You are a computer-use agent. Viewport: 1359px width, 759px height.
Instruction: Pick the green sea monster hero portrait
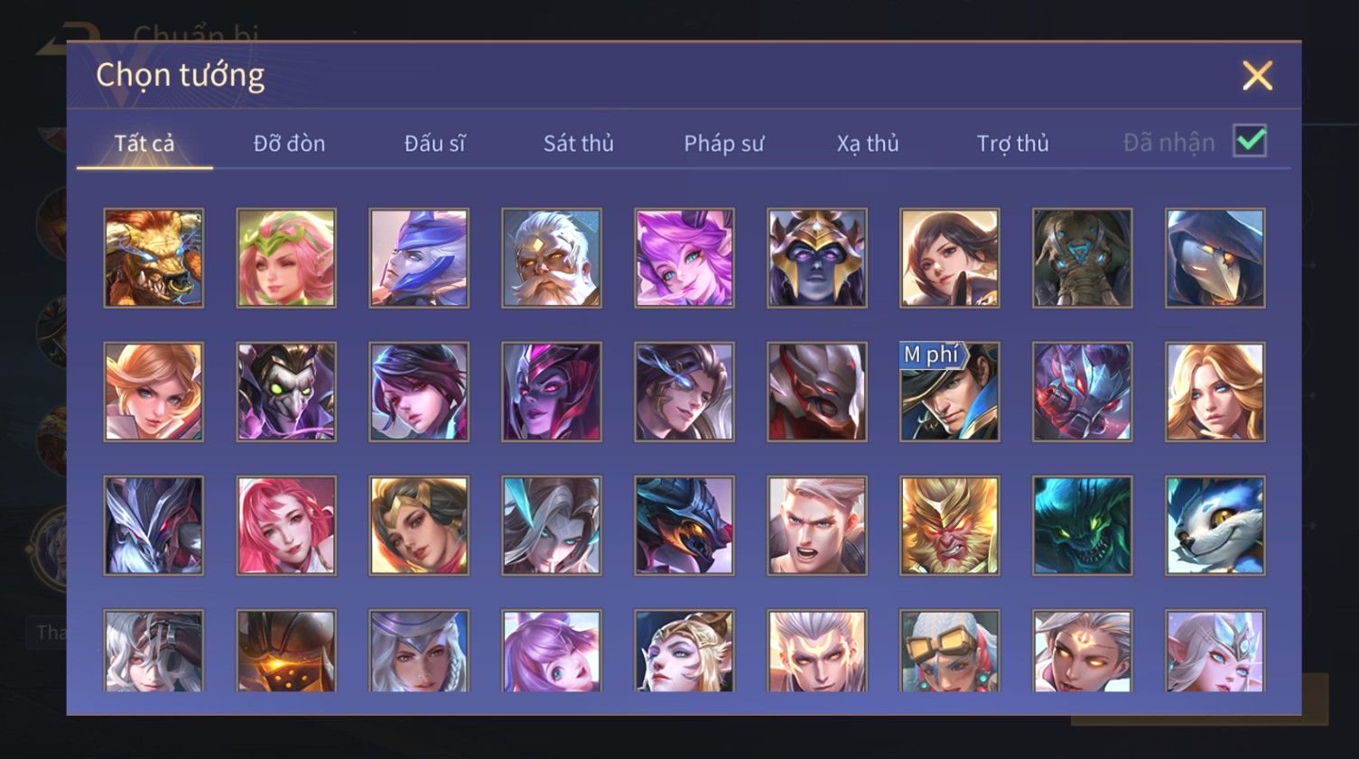[1083, 525]
